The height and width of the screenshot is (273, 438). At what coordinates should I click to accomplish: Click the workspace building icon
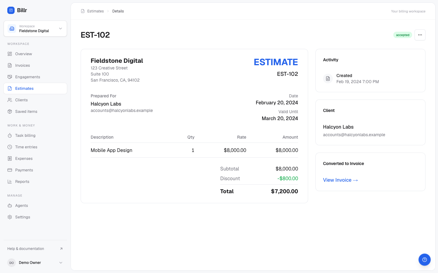(x=12, y=29)
